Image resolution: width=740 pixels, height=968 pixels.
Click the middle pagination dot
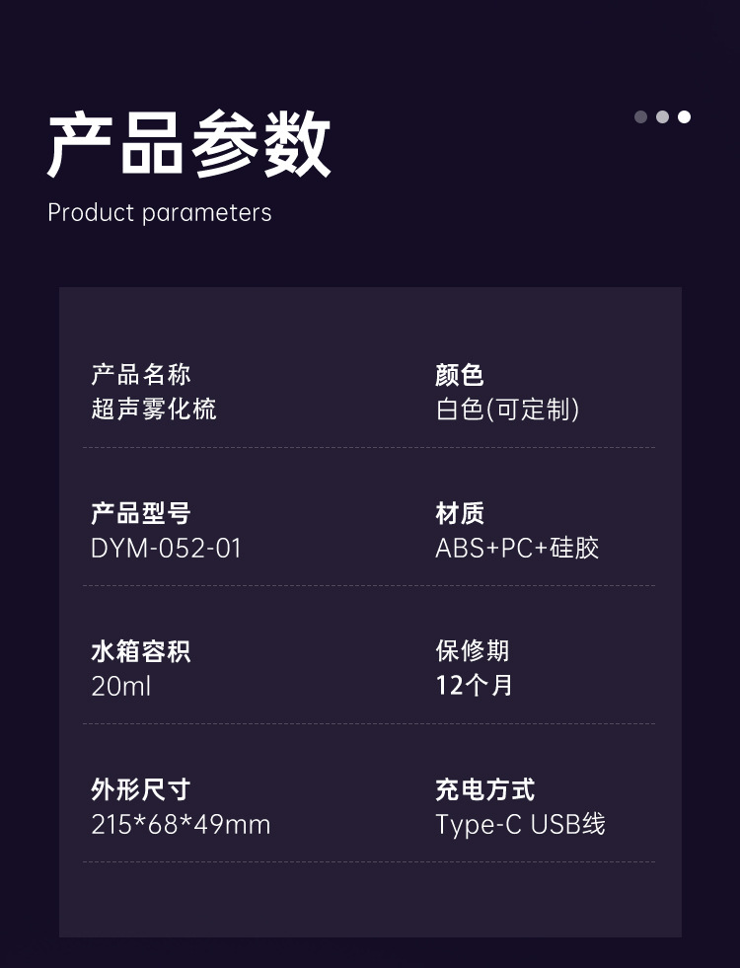pos(662,116)
